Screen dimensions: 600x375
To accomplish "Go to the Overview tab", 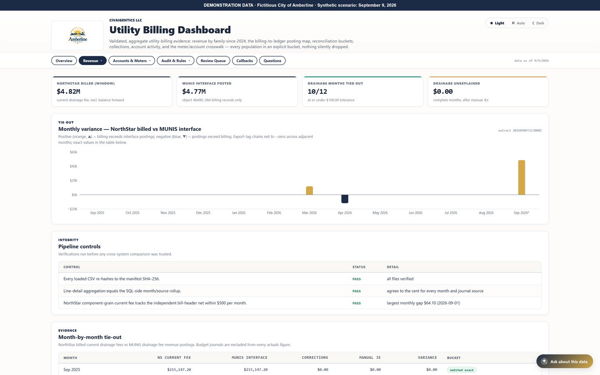I will tap(64, 60).
